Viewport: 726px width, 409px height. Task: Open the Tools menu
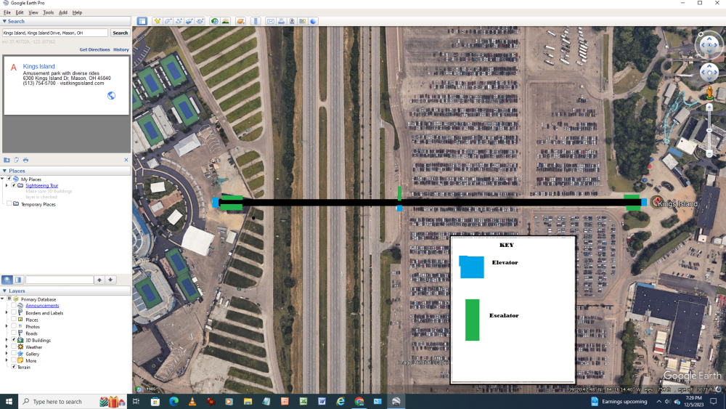pyautogui.click(x=48, y=12)
